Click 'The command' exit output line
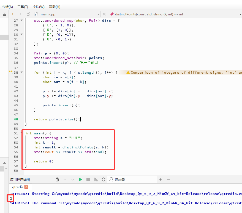Image resolution: width=242 pixels, height=213 pixels. click(x=126, y=203)
